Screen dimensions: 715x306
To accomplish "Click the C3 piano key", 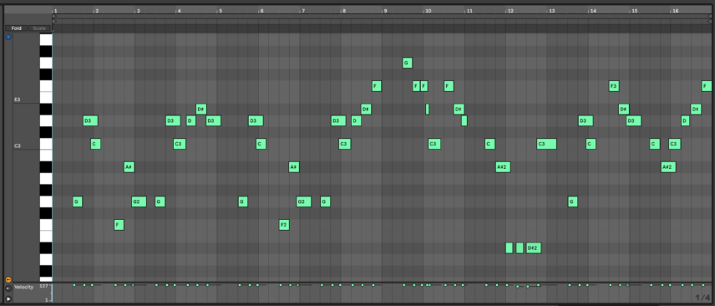I will tap(46, 144).
